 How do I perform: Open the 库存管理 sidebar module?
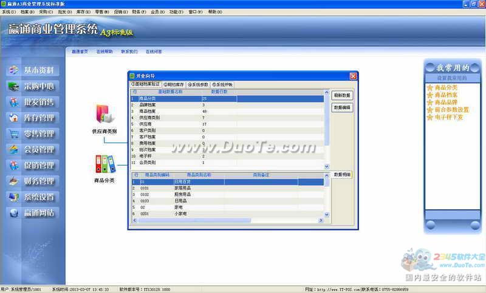click(33, 118)
